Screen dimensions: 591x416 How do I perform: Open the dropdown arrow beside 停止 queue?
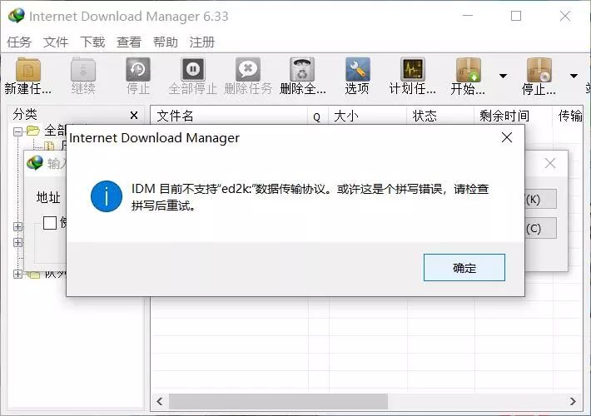[574, 76]
